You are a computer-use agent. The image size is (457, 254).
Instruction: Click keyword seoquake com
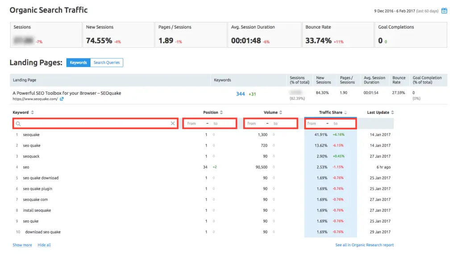[35, 200]
